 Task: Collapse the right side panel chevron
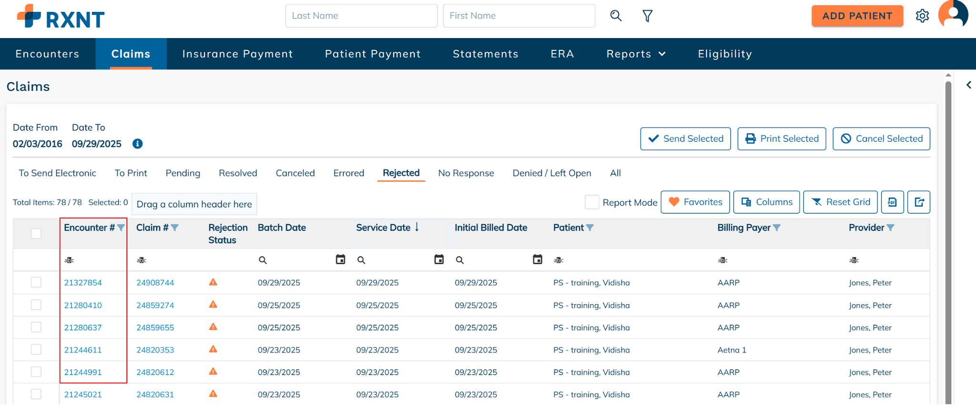pos(968,85)
